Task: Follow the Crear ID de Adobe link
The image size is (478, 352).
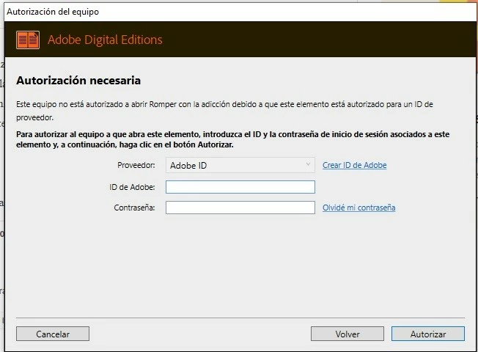Action: 355,165
